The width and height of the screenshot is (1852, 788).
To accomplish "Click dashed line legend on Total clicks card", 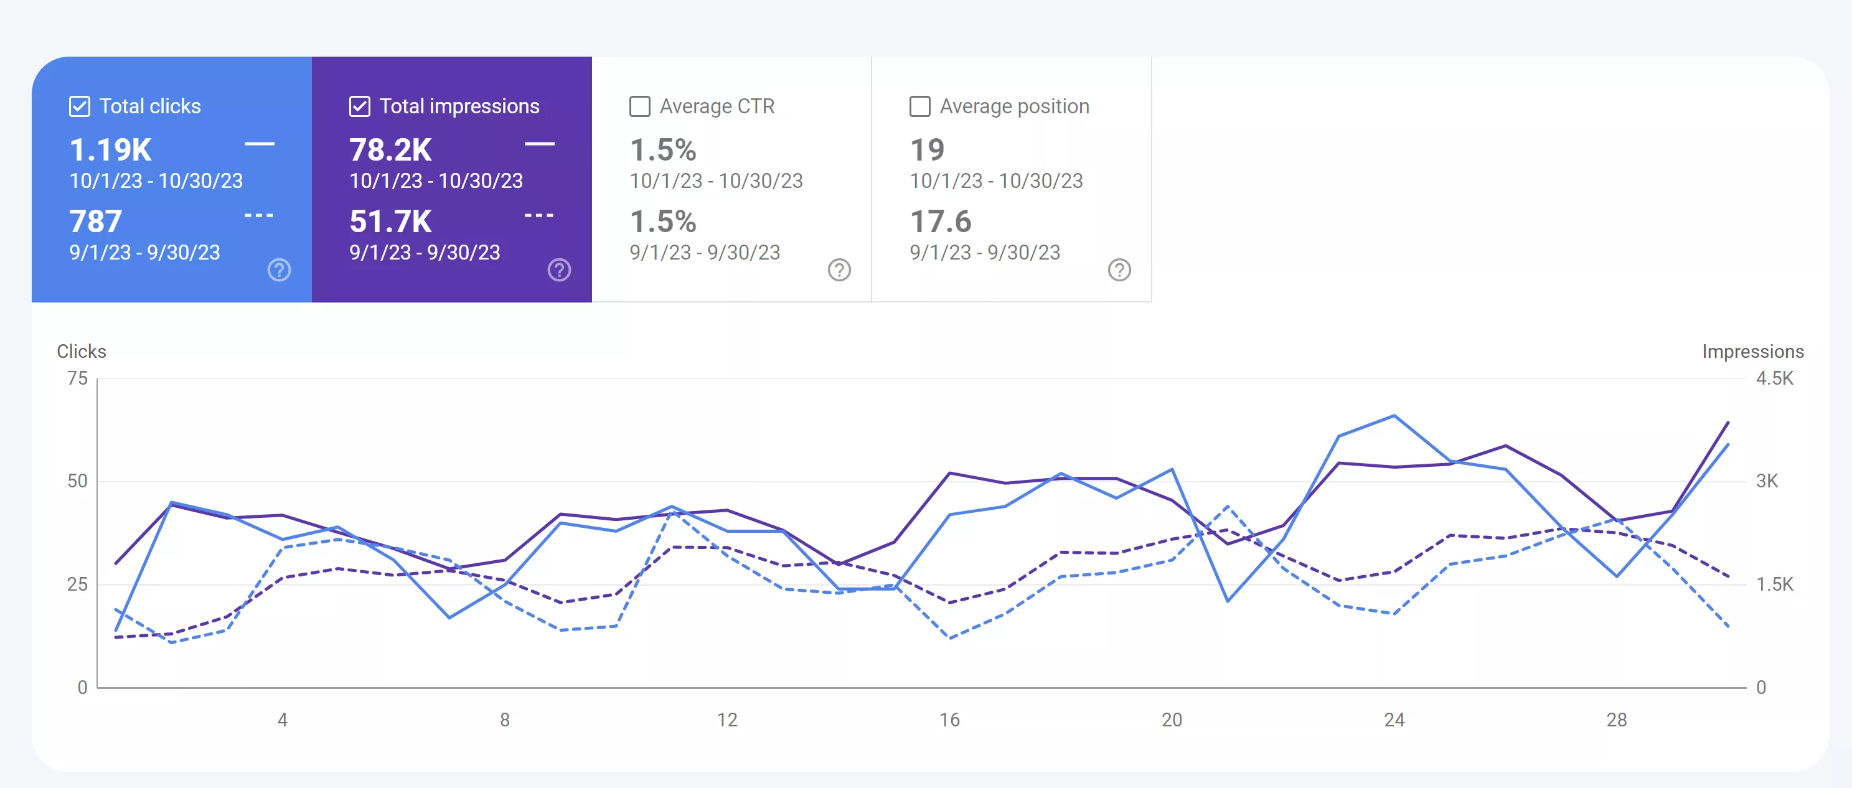I will [x=260, y=215].
